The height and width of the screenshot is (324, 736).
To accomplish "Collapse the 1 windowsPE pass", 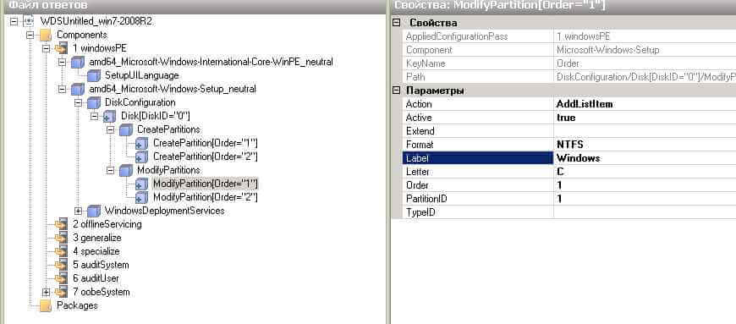I will pyautogui.click(x=46, y=48).
